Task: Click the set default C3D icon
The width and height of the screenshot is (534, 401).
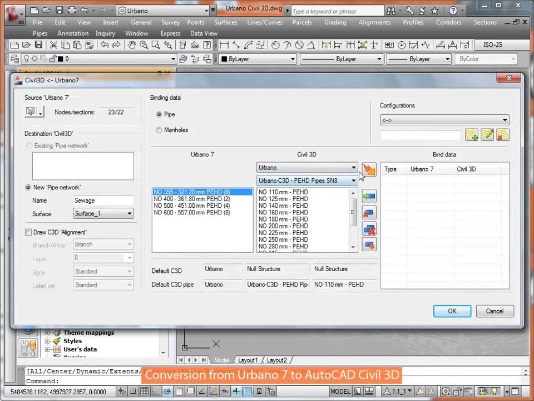Action: point(369,244)
